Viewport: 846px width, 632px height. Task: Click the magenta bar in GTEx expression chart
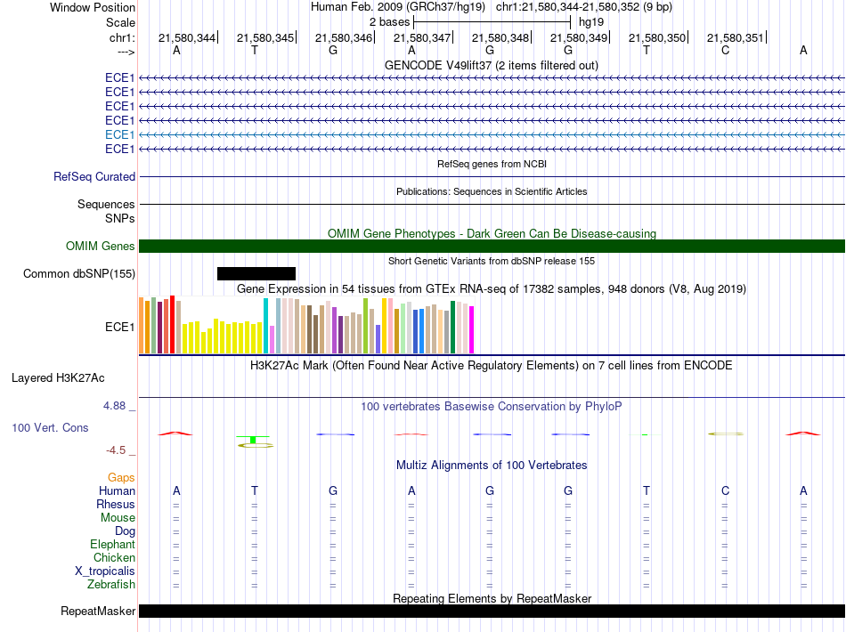472,329
